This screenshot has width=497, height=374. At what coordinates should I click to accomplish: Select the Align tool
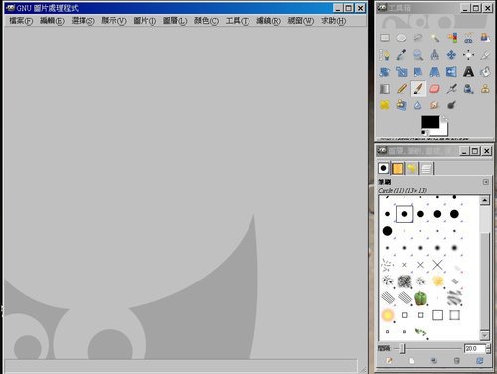tap(468, 55)
